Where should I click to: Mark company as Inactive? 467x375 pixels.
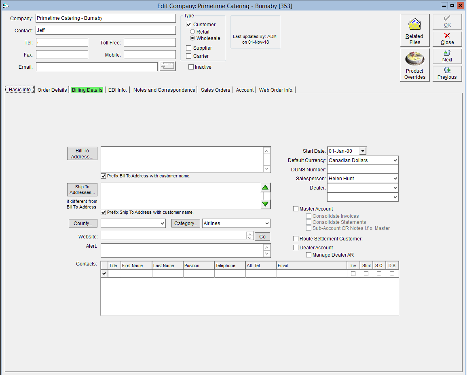pyautogui.click(x=191, y=67)
